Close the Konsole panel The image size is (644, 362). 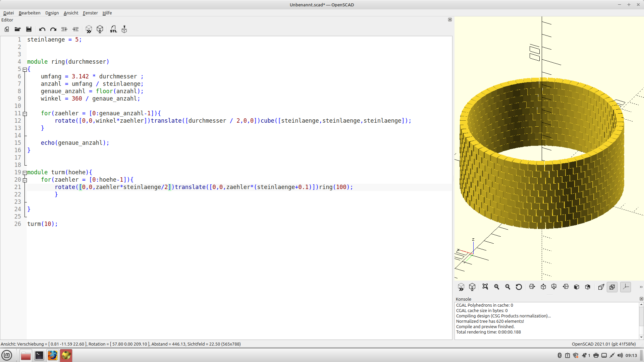coord(641,299)
